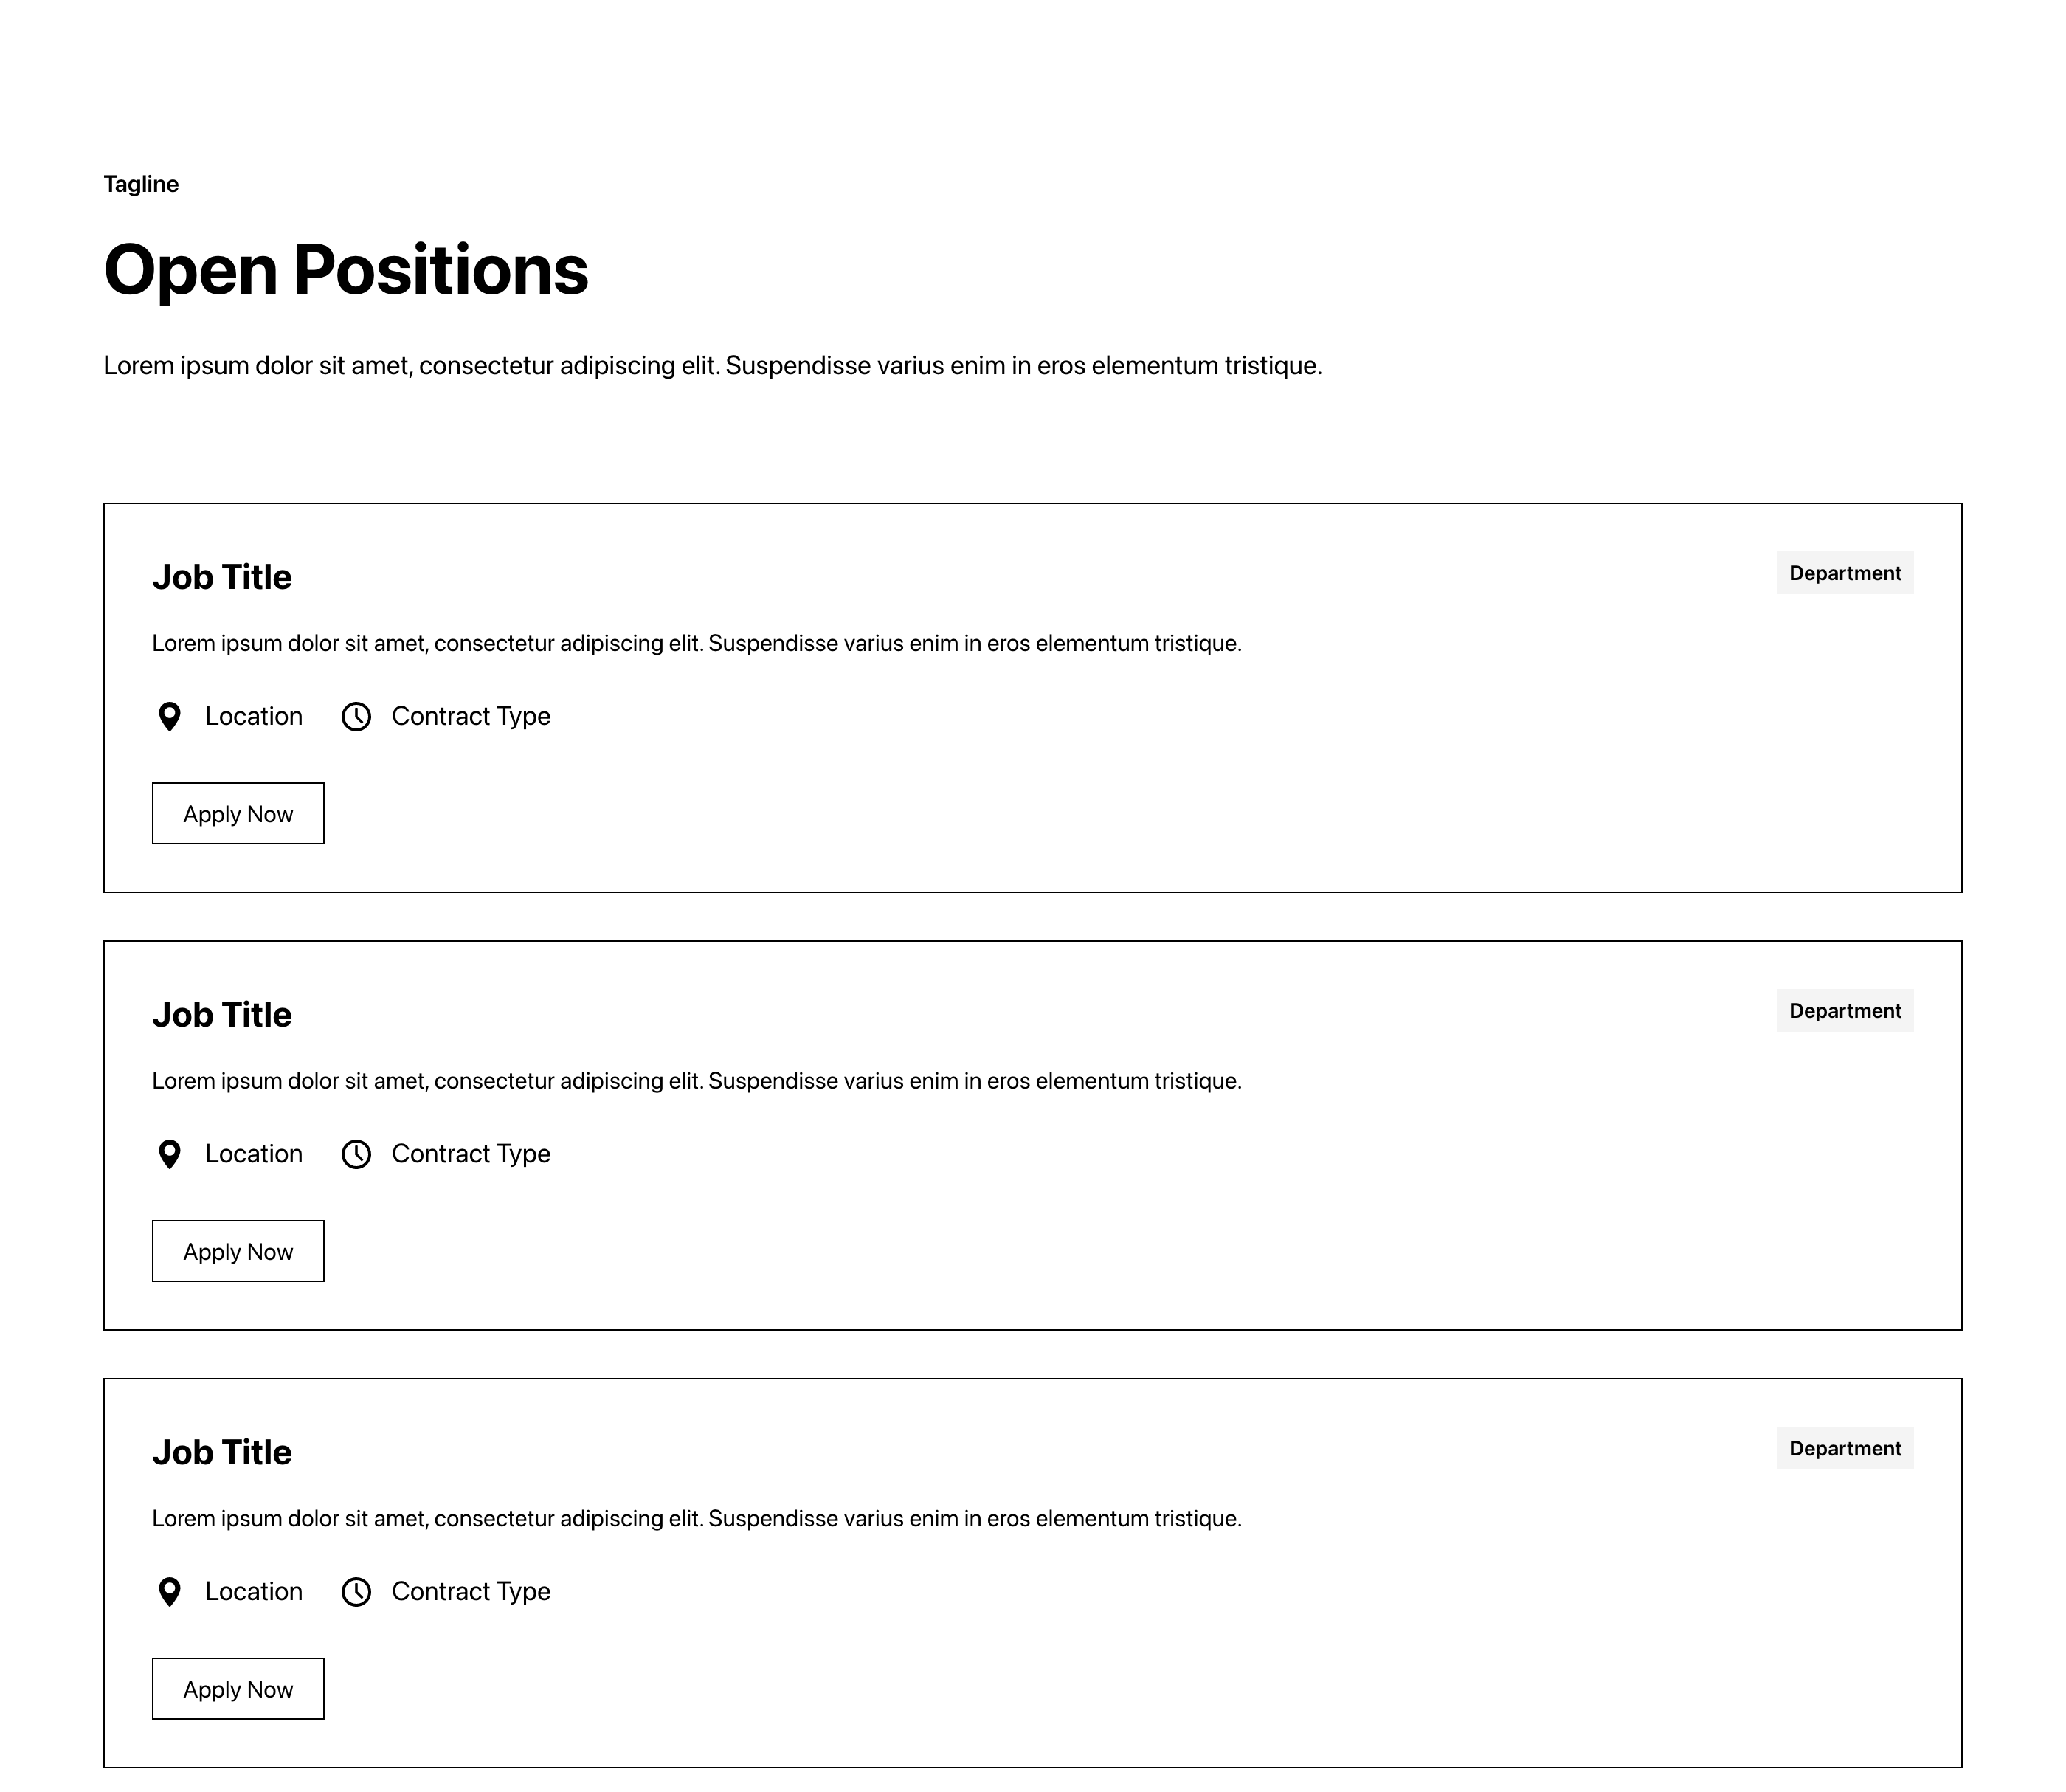Select the Department tag on first job card
Viewport: 2066px width, 1792px height.
pyautogui.click(x=1845, y=573)
